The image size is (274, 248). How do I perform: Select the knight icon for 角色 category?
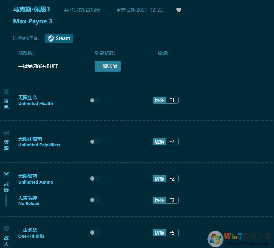pyautogui.click(x=6, y=91)
